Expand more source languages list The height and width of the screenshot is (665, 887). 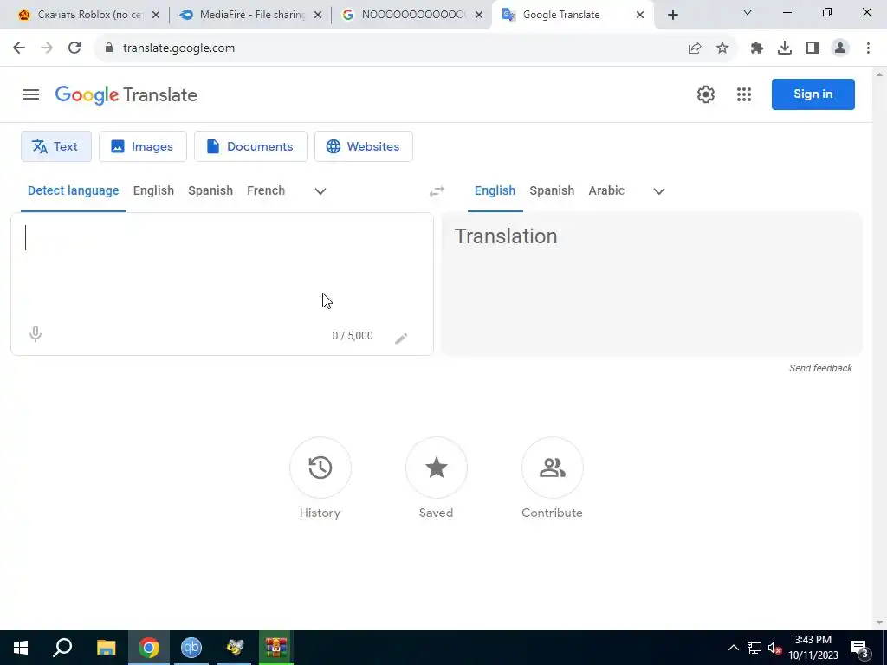point(320,191)
